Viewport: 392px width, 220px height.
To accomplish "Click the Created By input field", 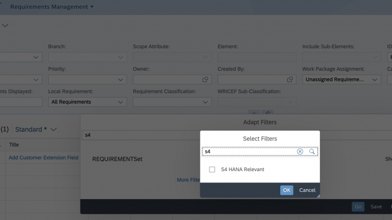I will tap(257, 79).
